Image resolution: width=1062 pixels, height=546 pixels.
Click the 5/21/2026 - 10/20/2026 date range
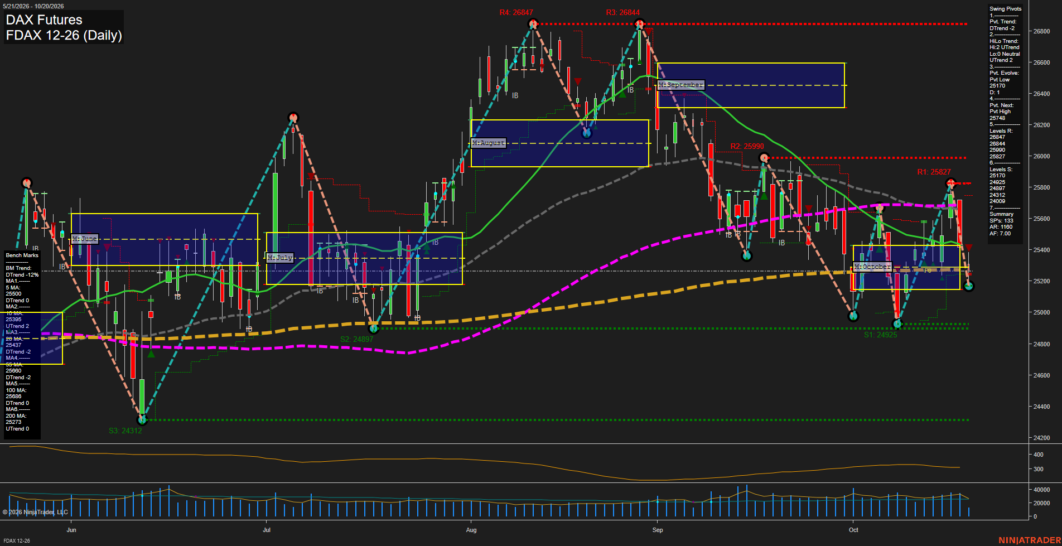coord(33,6)
